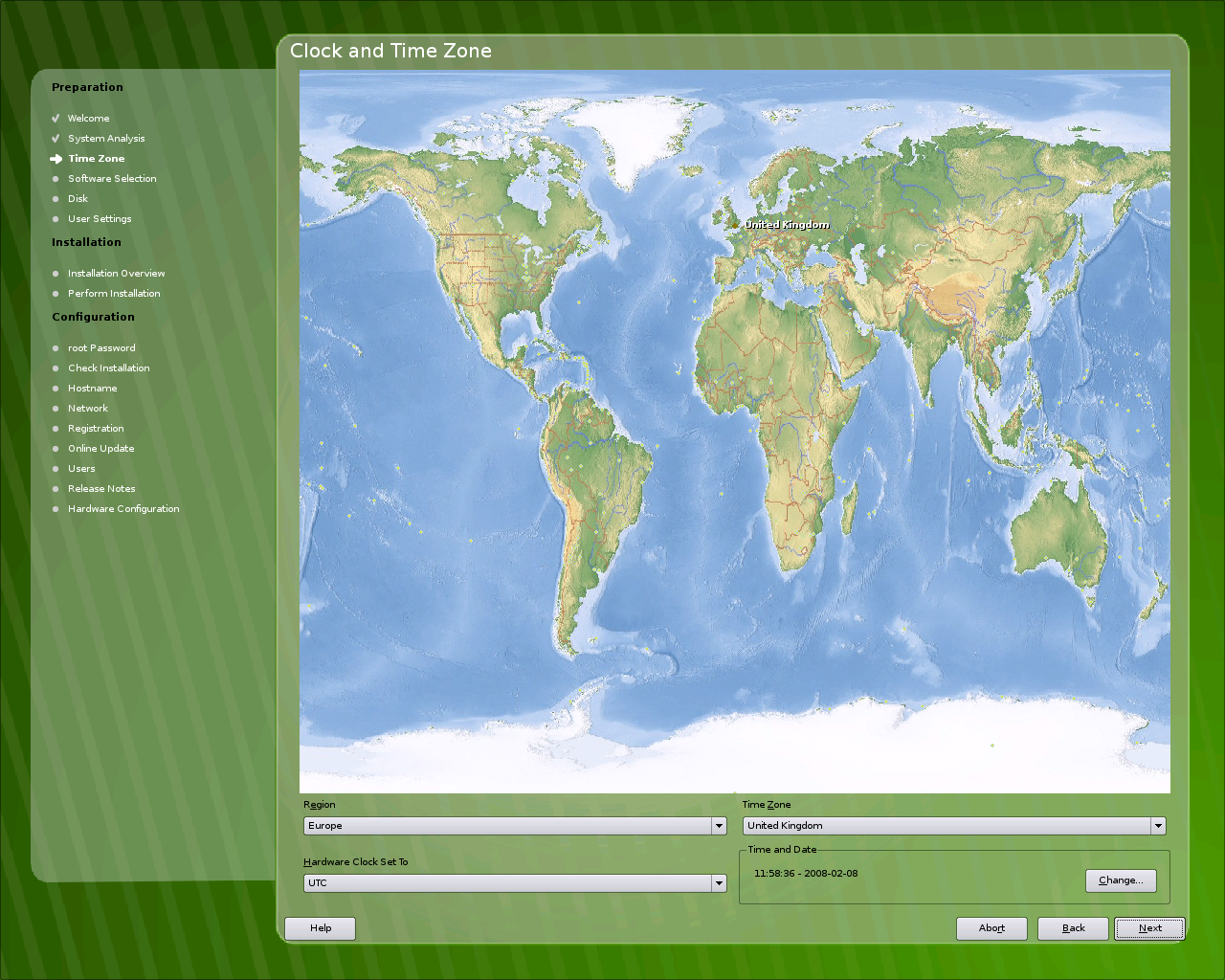The height and width of the screenshot is (980, 1225).
Task: Select the Installation Overview step label
Action: point(116,274)
